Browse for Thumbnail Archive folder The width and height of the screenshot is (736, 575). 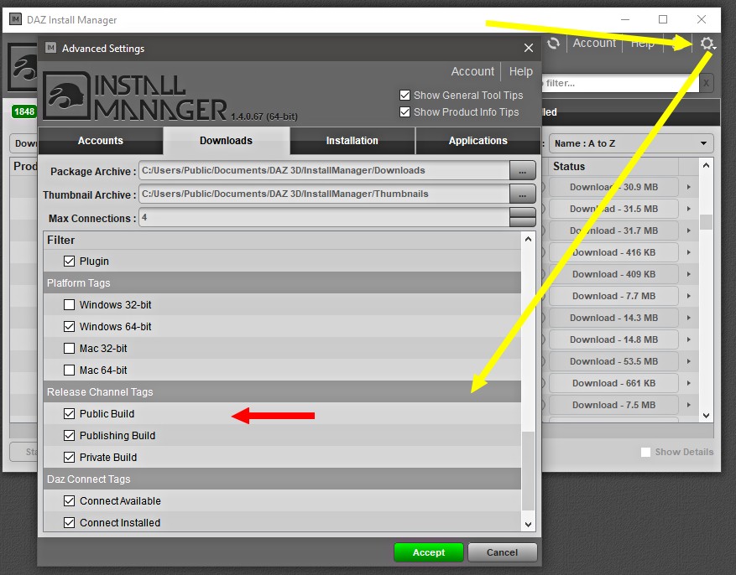(x=523, y=194)
